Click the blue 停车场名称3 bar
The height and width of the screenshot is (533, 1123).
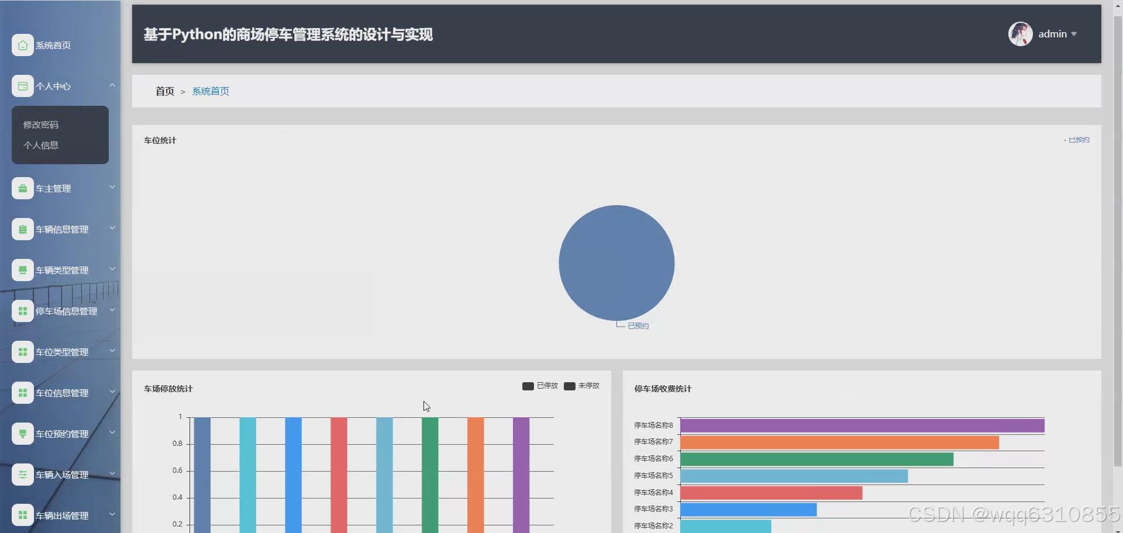(x=748, y=510)
